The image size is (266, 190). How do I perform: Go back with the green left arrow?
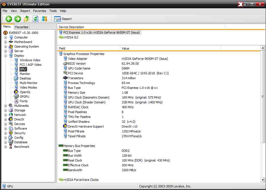click(9, 19)
